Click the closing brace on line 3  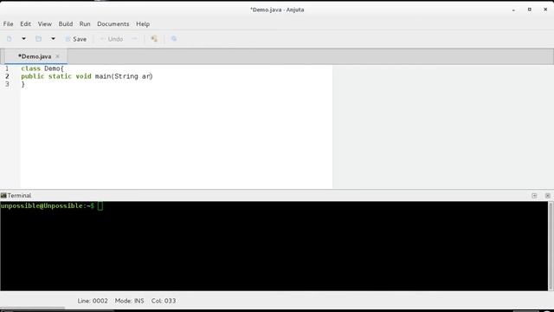tap(23, 84)
